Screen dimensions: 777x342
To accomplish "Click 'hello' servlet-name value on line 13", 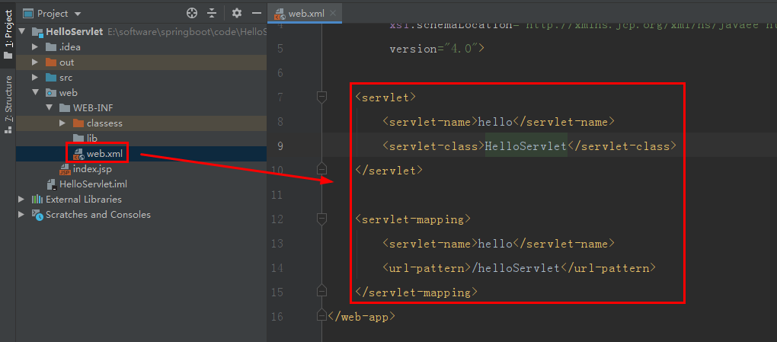I will (495, 244).
